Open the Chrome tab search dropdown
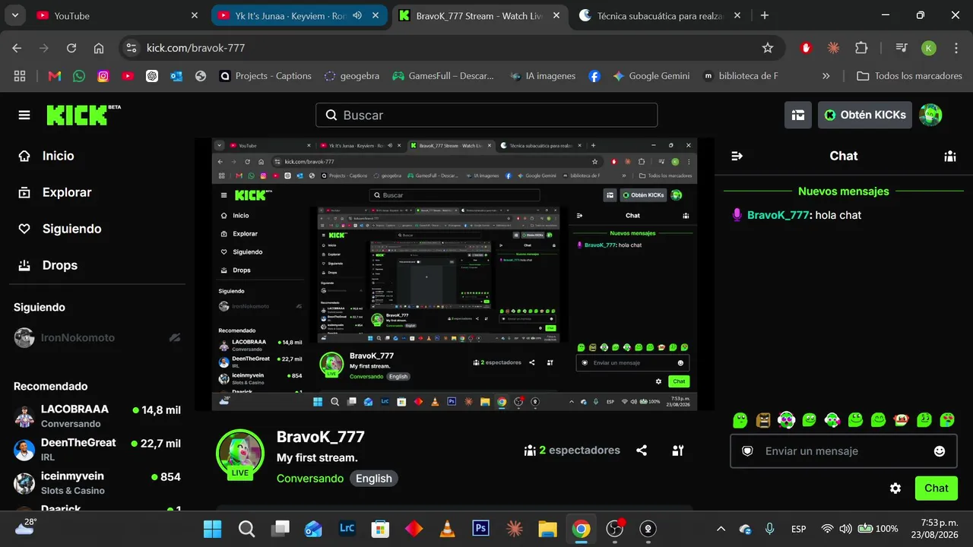 (x=15, y=15)
